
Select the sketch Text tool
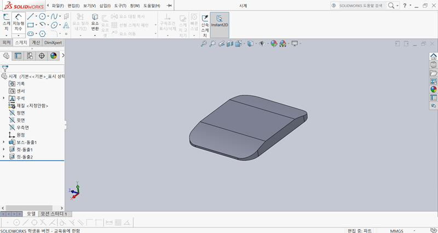[66, 25]
